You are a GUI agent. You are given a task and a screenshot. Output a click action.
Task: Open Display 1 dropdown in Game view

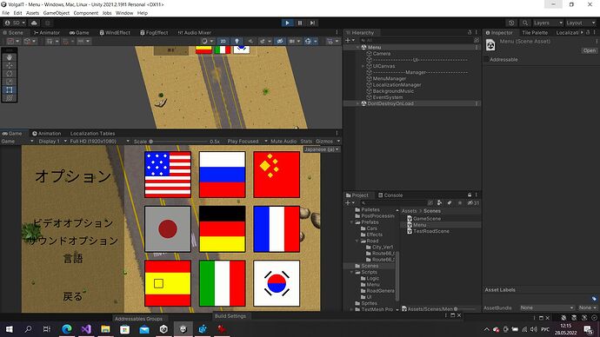pyautogui.click(x=52, y=142)
